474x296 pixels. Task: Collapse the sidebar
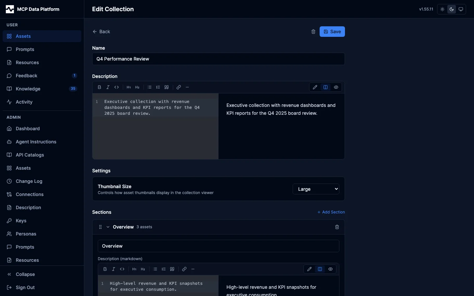[x=42, y=274]
